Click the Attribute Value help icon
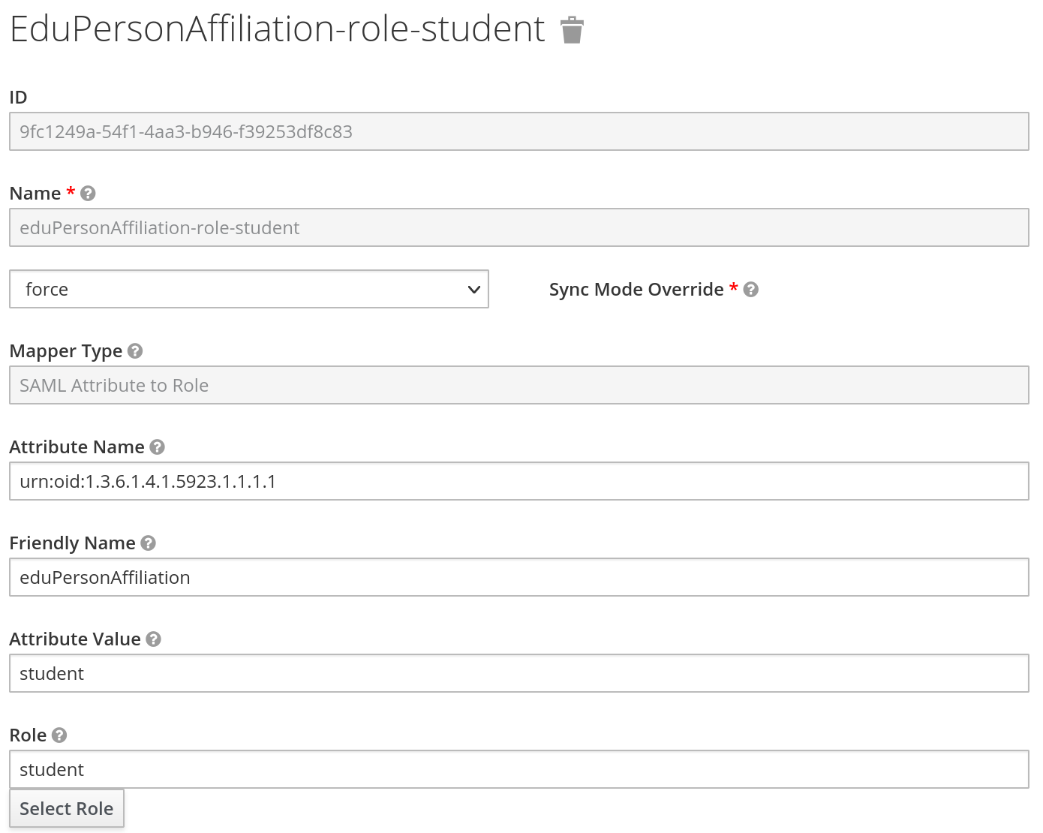Viewport: 1043px width, 833px height. [153, 639]
